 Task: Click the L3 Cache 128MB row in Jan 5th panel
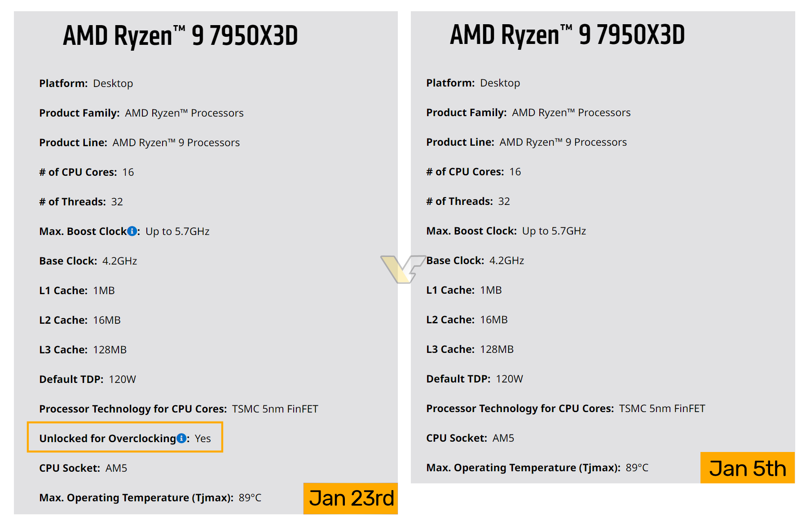tap(470, 349)
